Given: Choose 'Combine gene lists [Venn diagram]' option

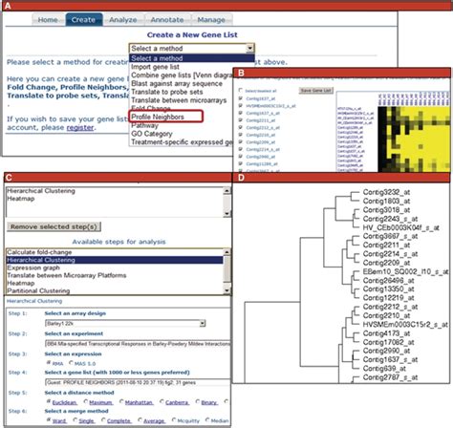Looking at the screenshot, I should [182, 75].
